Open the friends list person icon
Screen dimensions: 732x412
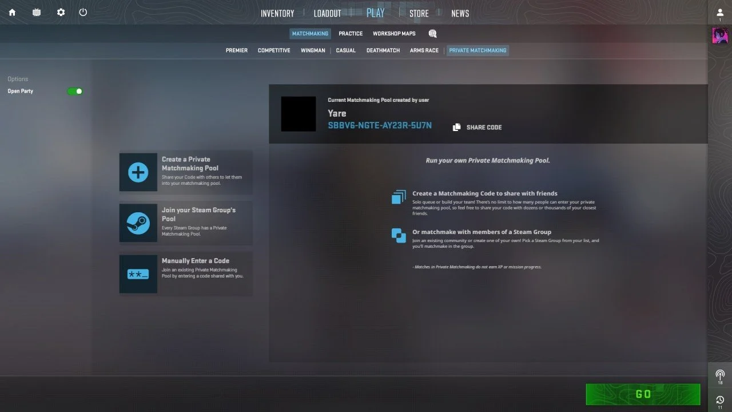pyautogui.click(x=720, y=13)
